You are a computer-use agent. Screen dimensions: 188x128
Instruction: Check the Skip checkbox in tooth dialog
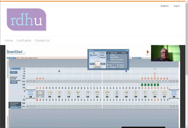(91, 53)
